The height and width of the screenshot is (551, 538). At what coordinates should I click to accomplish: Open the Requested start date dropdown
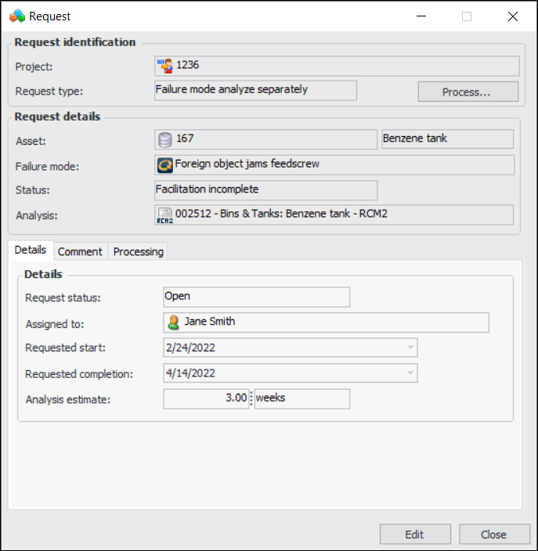pos(410,348)
